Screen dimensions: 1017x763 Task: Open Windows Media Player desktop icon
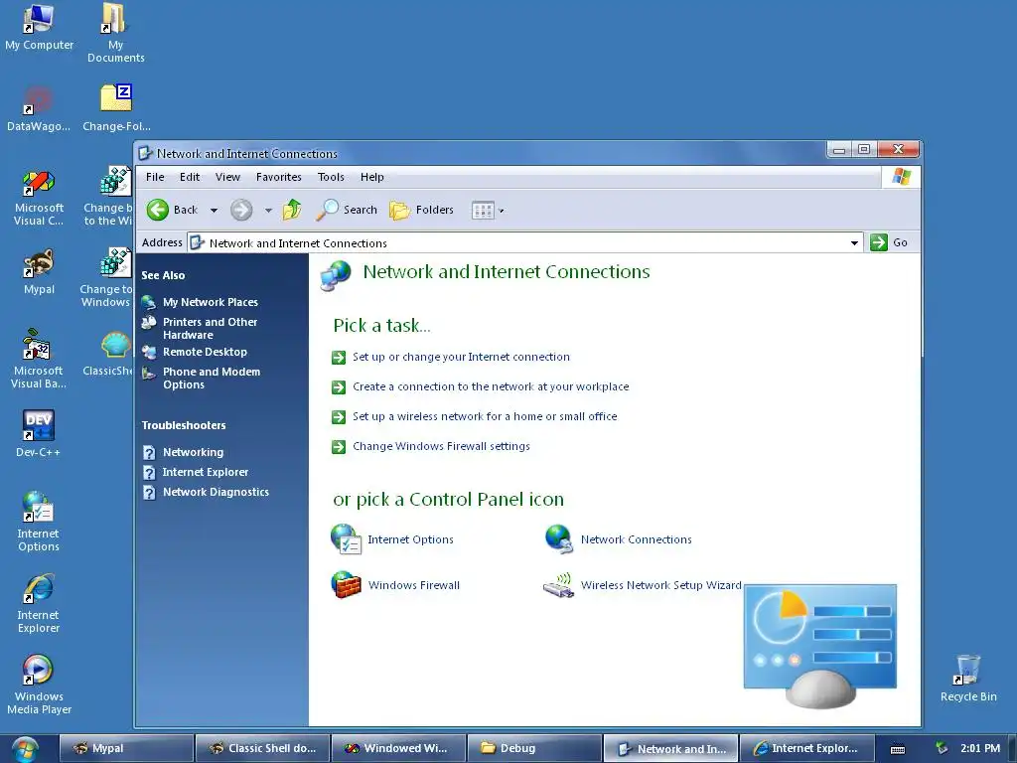39,685
